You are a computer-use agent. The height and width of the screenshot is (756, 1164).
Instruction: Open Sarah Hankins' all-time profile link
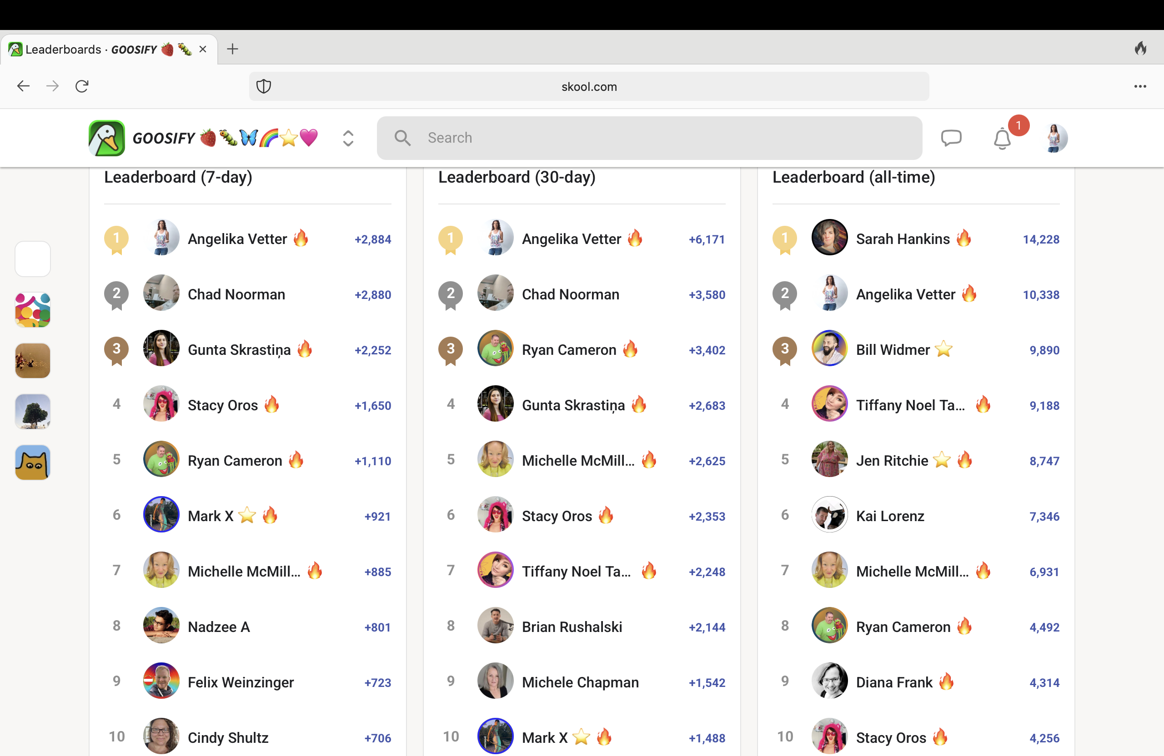click(903, 239)
